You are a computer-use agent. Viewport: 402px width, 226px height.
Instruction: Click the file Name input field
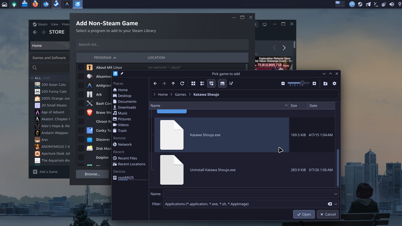(x=248, y=194)
